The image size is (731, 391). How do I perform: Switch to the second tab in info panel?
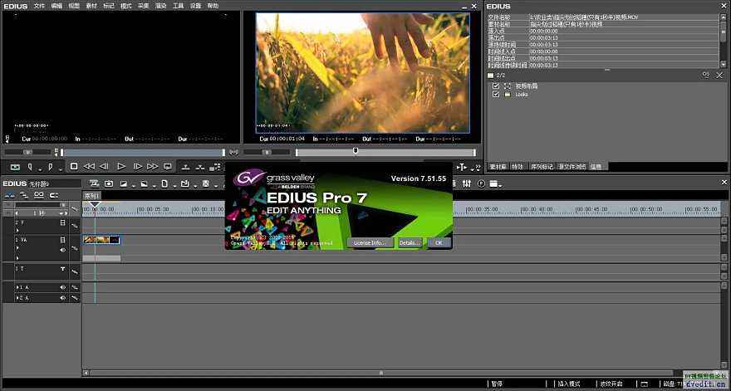[518, 166]
